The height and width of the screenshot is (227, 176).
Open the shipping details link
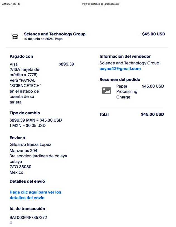(x=35, y=195)
